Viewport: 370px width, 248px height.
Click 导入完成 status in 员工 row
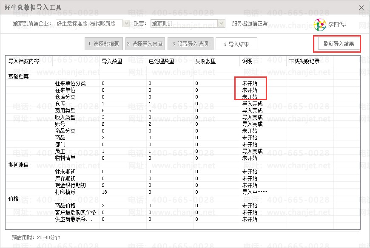(252, 151)
